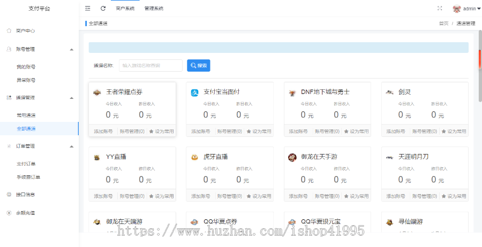Open 常用通道 in the sidebar
This screenshot has width=482, height=247.
[26, 115]
